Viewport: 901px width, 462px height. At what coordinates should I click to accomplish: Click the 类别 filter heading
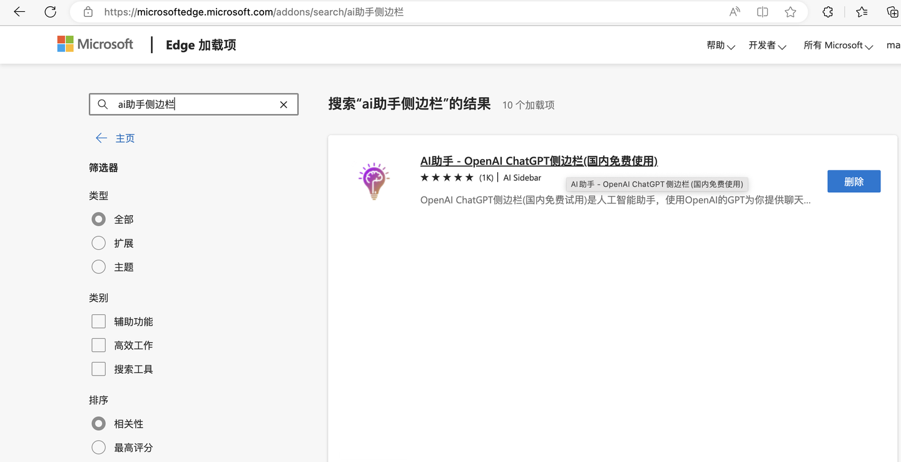99,298
